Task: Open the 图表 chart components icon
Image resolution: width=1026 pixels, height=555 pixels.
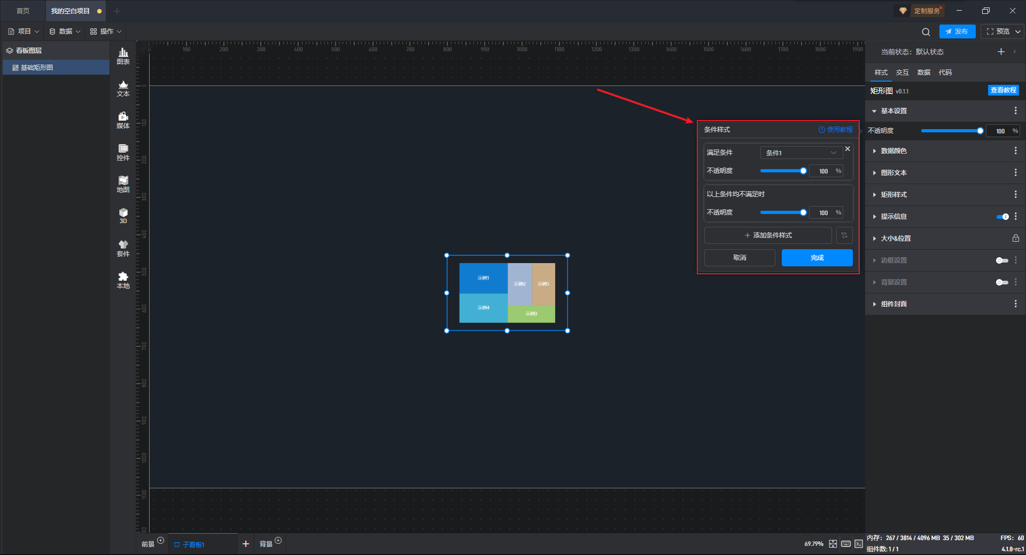Action: click(123, 55)
